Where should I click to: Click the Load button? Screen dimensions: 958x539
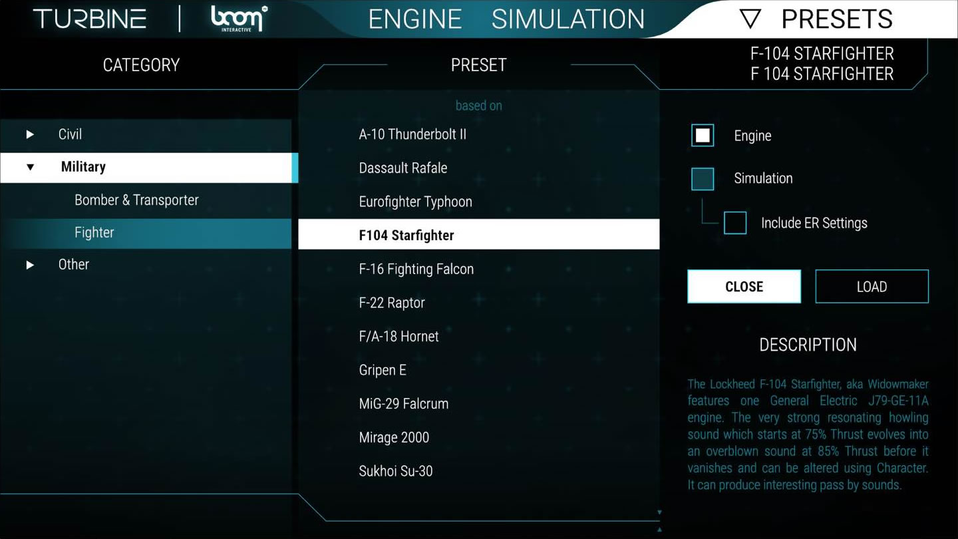click(x=872, y=287)
